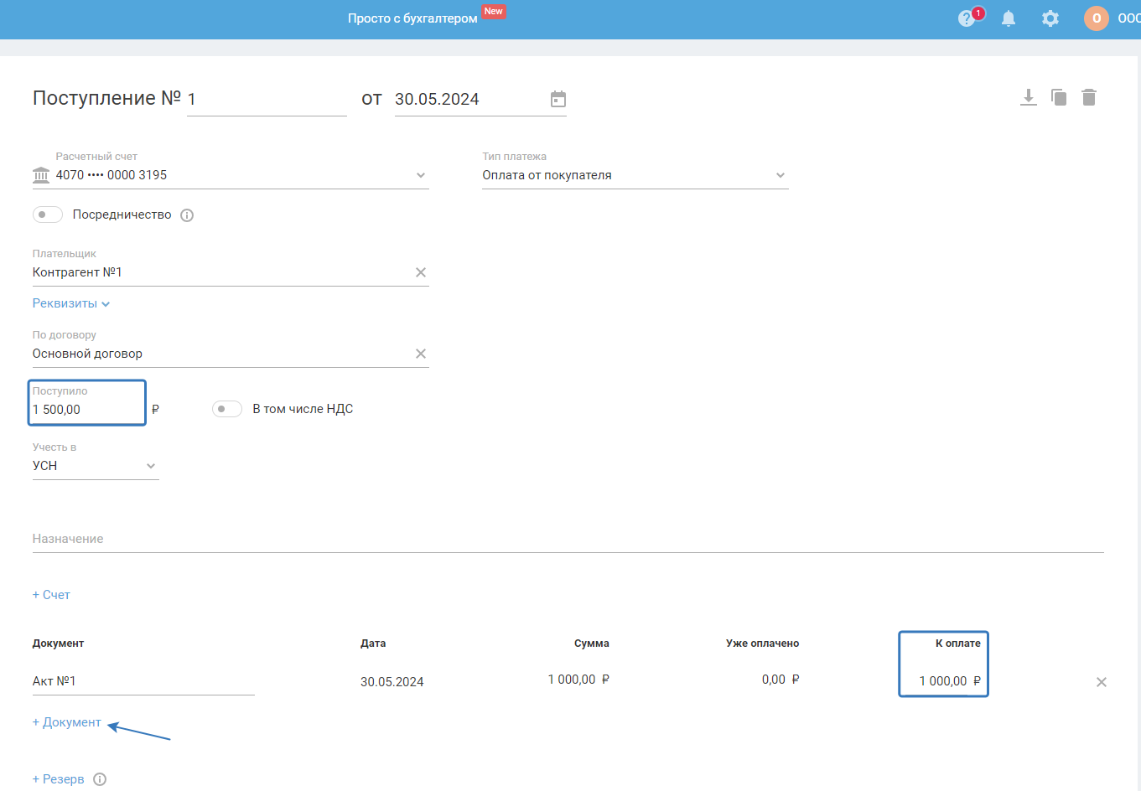Open Просто с бухгалтером menu item
The image size is (1141, 791).
(412, 18)
